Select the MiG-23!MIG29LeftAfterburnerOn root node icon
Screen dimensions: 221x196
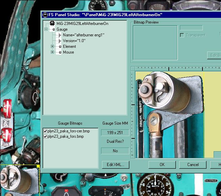52,24
